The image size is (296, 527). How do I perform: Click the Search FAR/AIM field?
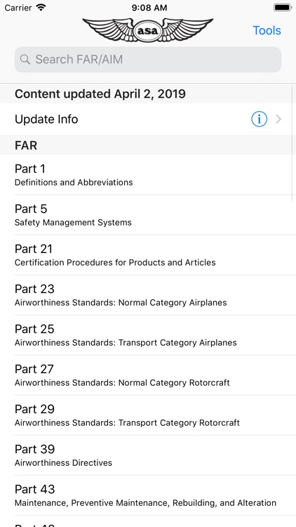tap(148, 60)
